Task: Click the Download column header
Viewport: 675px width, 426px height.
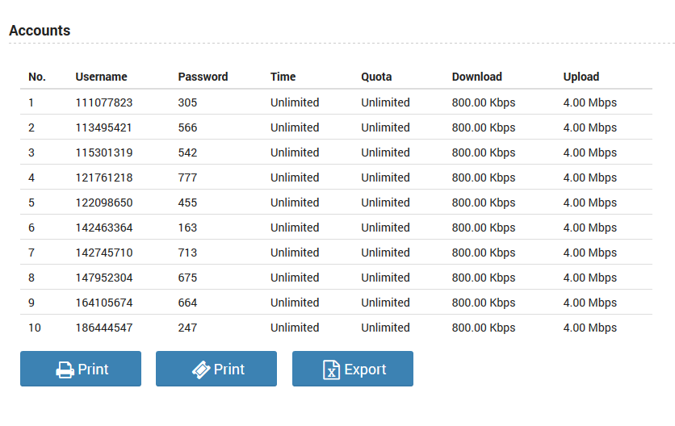Action: [476, 77]
